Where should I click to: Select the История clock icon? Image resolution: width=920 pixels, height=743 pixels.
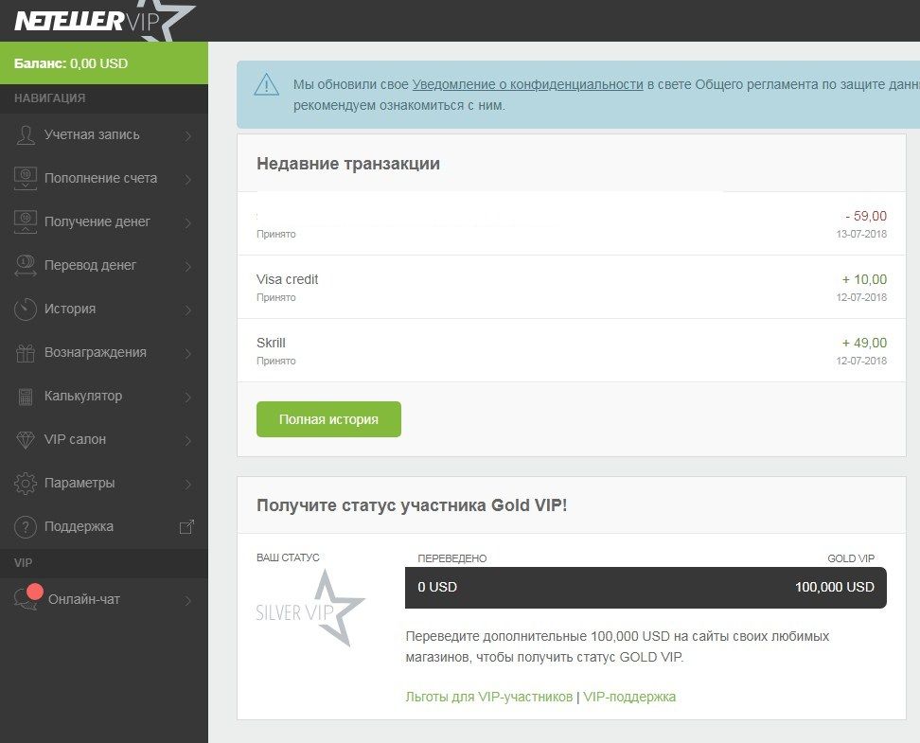(x=27, y=309)
